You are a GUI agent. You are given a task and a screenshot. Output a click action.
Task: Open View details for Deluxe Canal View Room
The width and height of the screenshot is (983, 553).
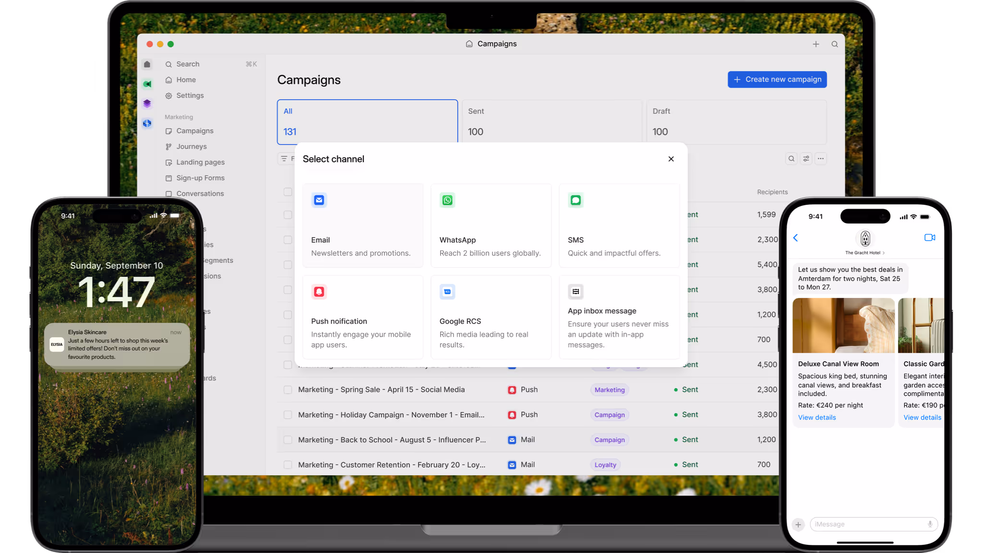click(816, 417)
